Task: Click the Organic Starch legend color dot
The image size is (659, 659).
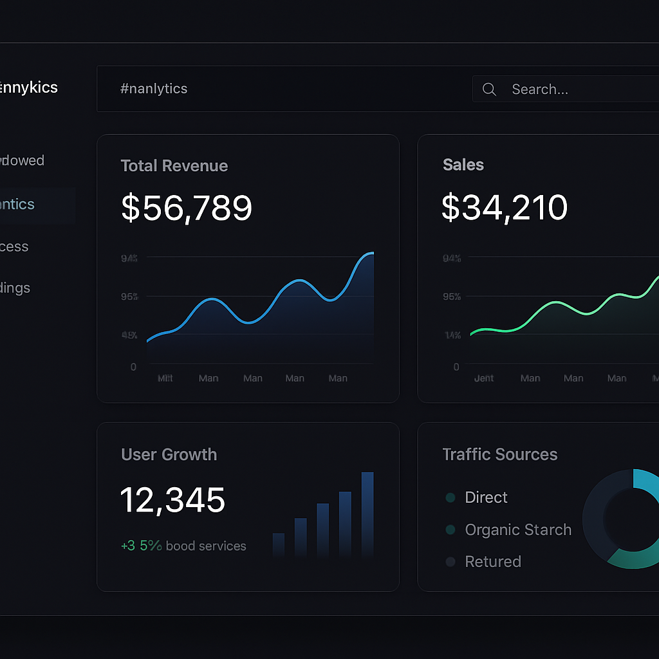Action: click(x=450, y=530)
